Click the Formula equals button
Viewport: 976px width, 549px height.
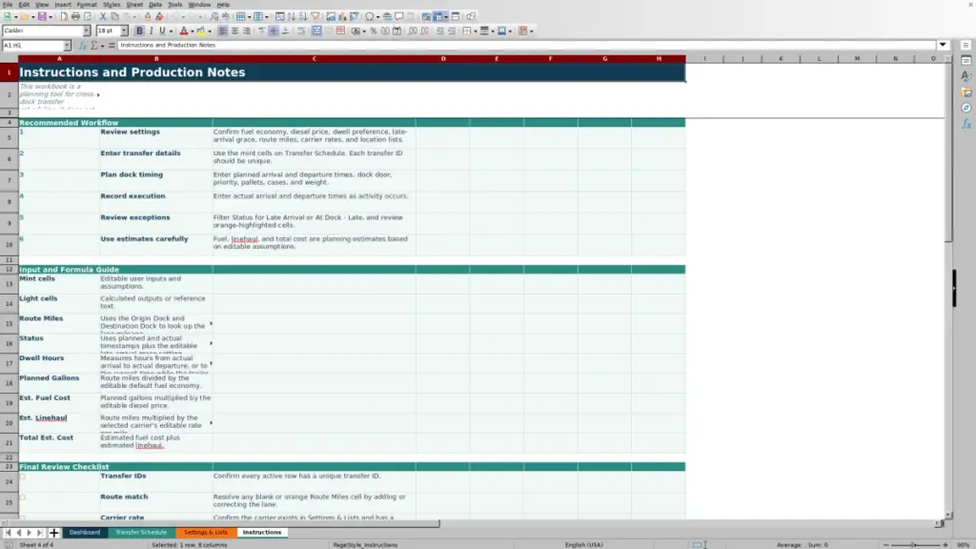[112, 46]
